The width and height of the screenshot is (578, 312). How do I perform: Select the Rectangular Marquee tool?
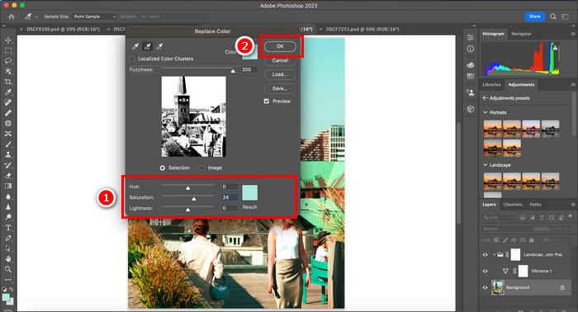coord(8,50)
